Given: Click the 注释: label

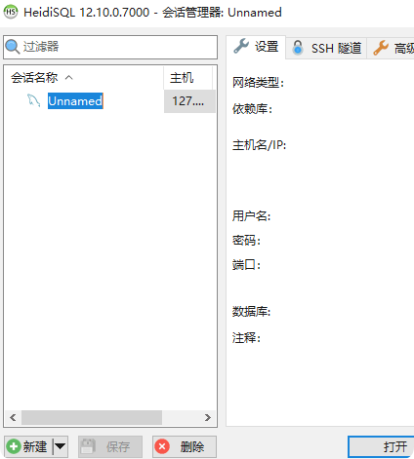Looking at the screenshot, I should coord(246,338).
